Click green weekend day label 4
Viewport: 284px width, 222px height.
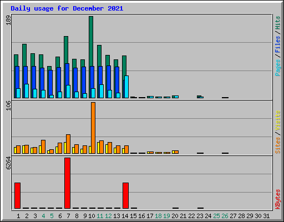click(x=43, y=216)
